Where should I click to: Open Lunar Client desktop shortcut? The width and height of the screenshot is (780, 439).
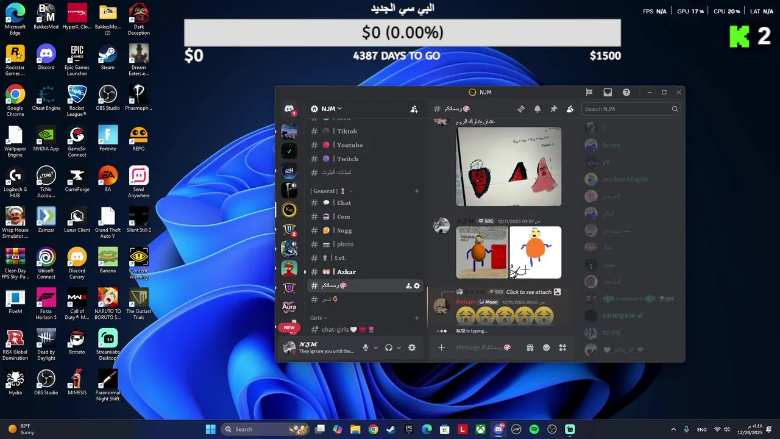77,220
